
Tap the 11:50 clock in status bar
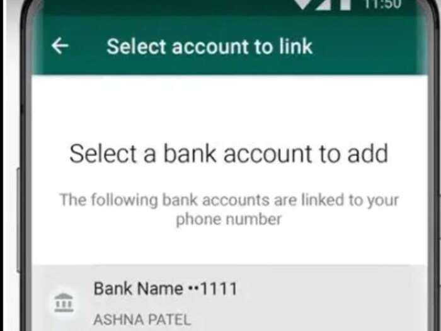[x=382, y=4]
